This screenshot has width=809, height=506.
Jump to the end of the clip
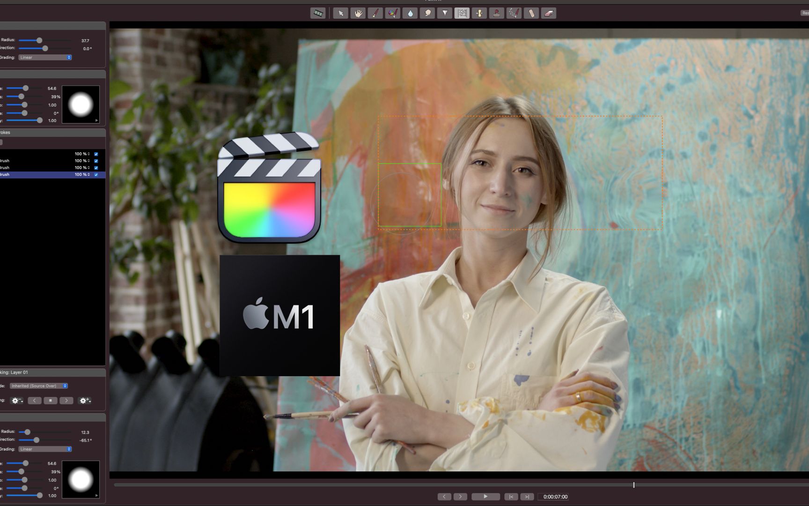pyautogui.click(x=527, y=497)
